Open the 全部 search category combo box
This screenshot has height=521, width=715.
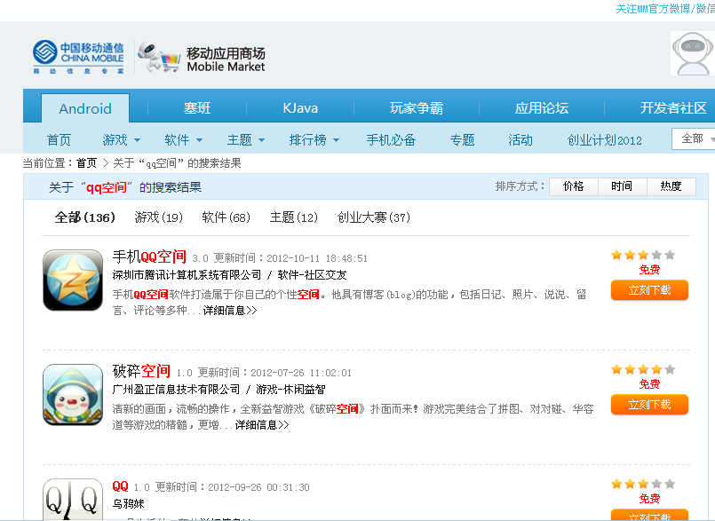point(693,138)
